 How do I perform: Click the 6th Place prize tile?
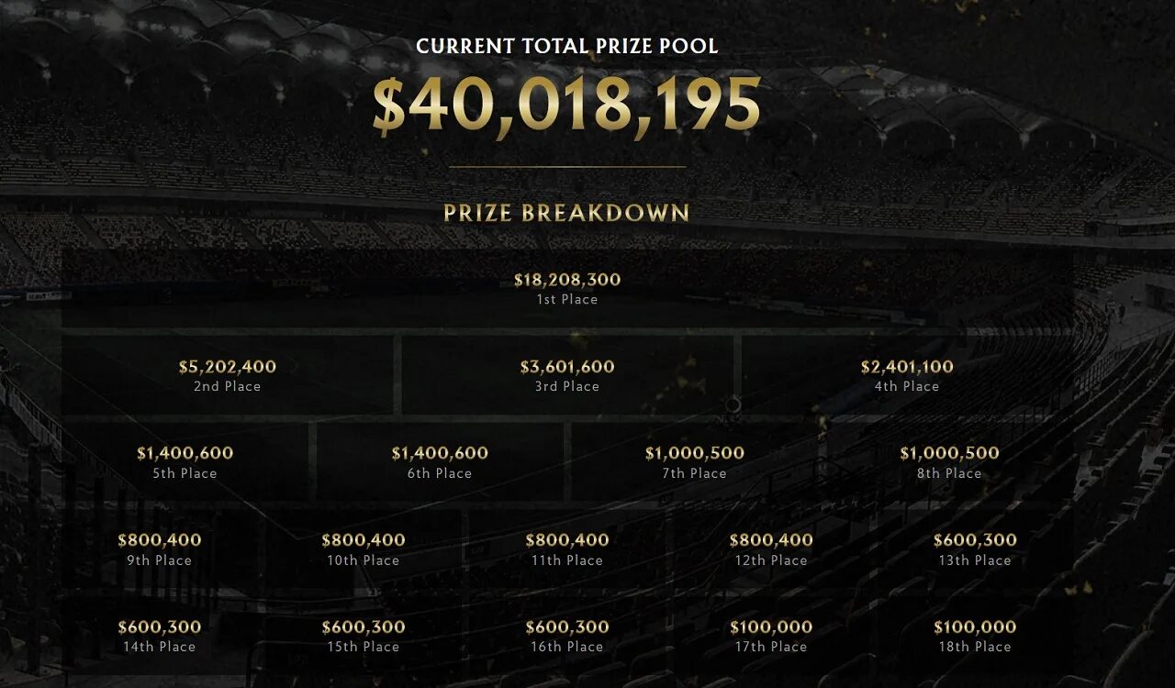[x=440, y=461]
